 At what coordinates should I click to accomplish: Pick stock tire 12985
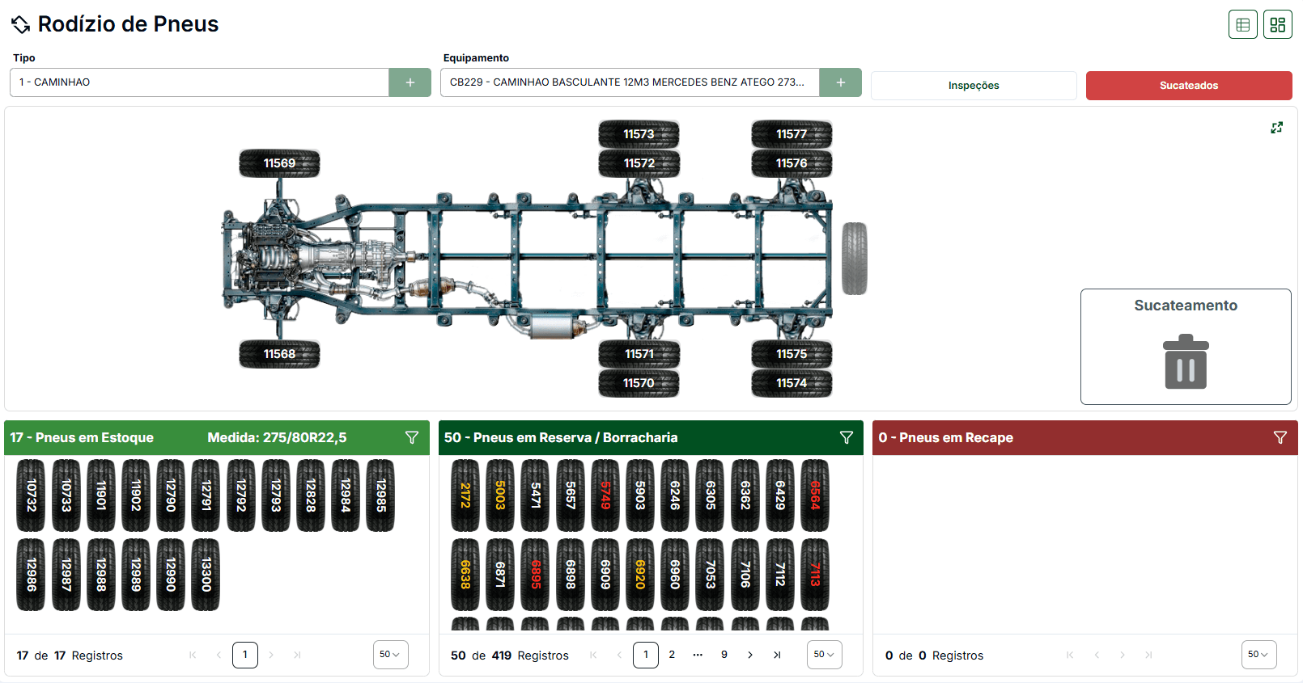click(380, 495)
